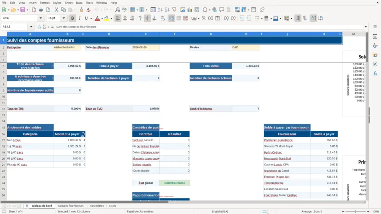
Task: Click the Format as Percent icon
Action: 204,18
